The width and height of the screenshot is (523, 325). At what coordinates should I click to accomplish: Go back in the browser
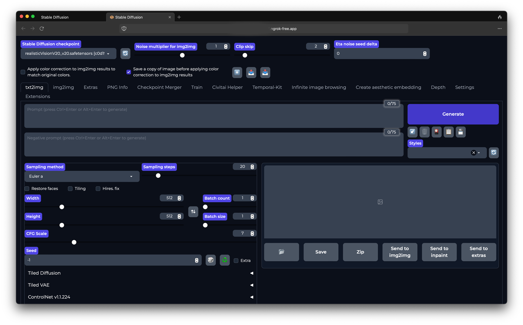[x=23, y=29]
